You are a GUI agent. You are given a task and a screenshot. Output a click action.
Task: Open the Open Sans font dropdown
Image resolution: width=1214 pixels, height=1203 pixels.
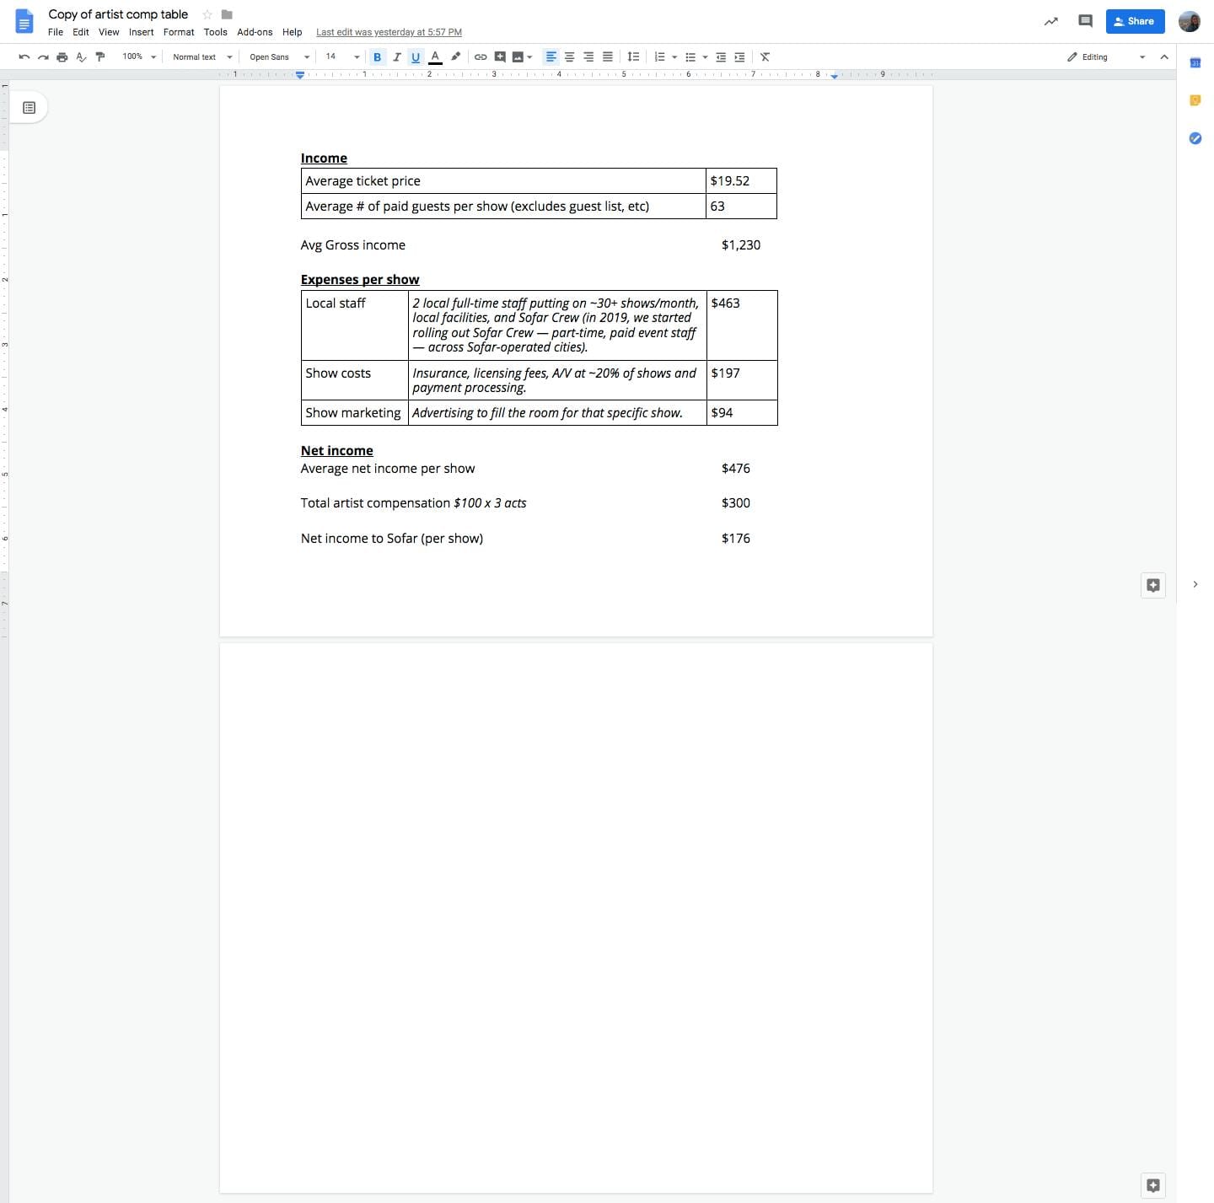click(280, 57)
